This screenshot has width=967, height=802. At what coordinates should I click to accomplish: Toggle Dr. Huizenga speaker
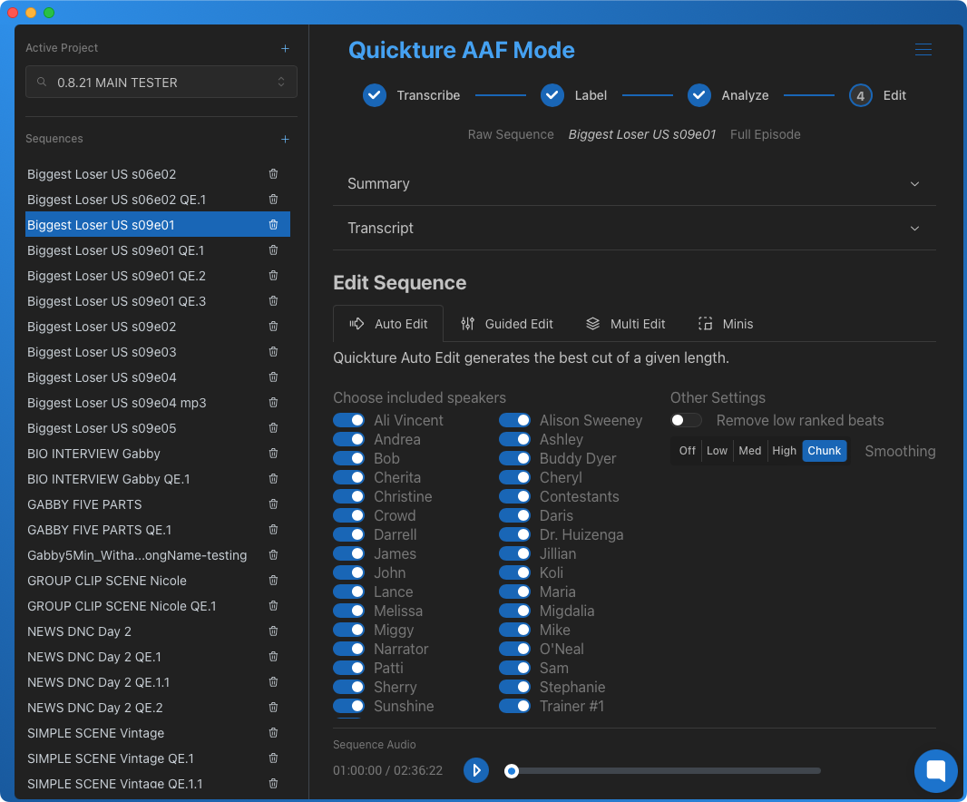[x=514, y=534]
